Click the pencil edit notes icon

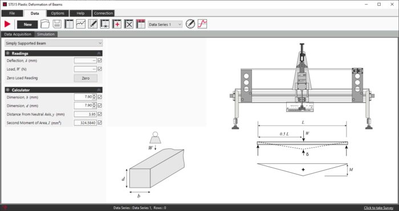92,24
